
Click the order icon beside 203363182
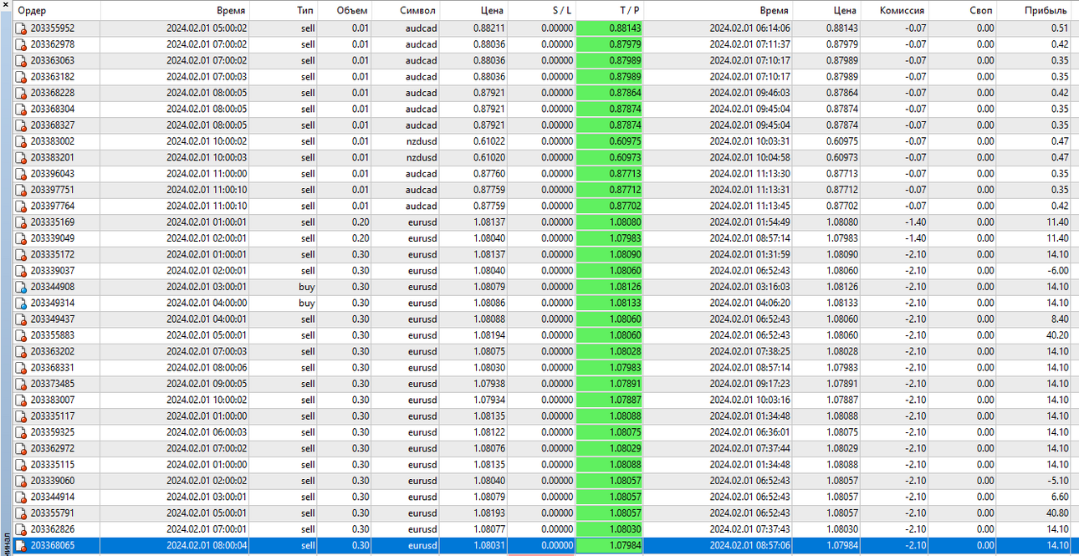(x=22, y=77)
